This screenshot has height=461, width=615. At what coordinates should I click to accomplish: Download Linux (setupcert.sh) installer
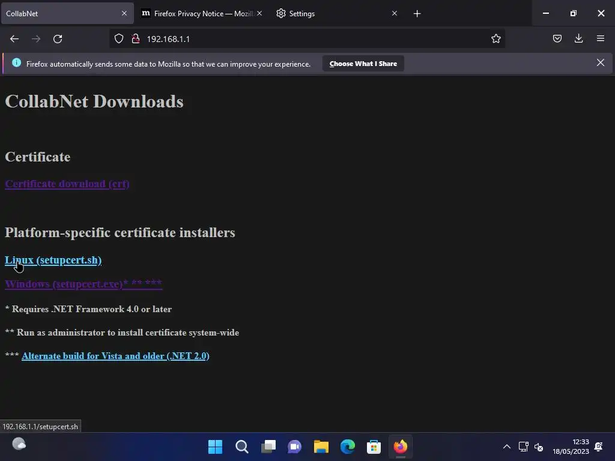[x=53, y=260]
